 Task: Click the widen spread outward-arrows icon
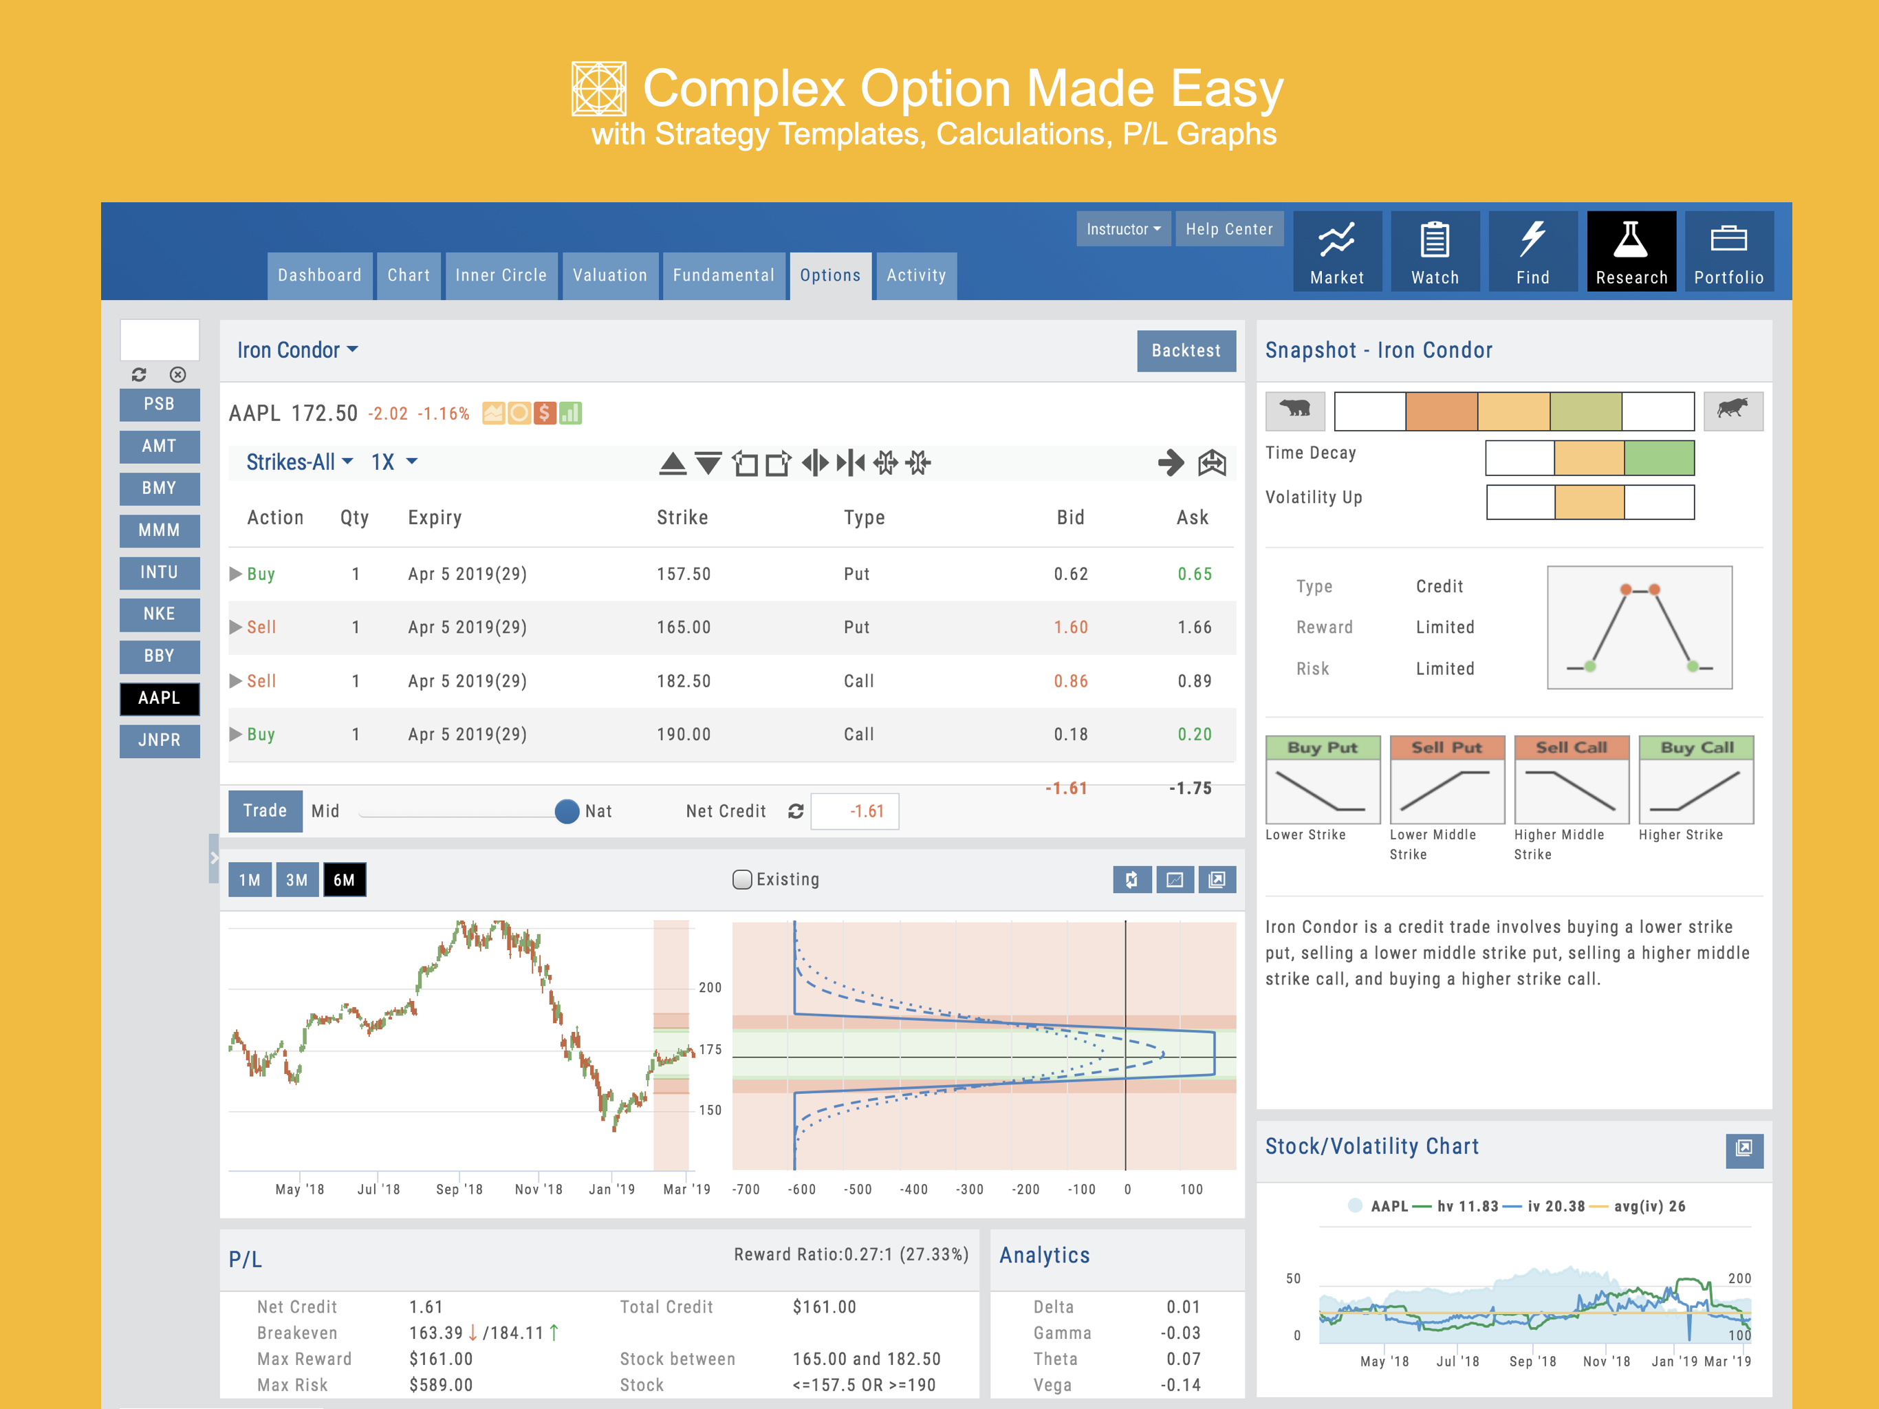(814, 463)
